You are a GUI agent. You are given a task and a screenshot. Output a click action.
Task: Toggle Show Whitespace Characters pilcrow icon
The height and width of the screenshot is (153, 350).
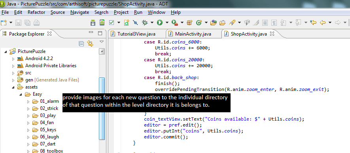click(274, 23)
